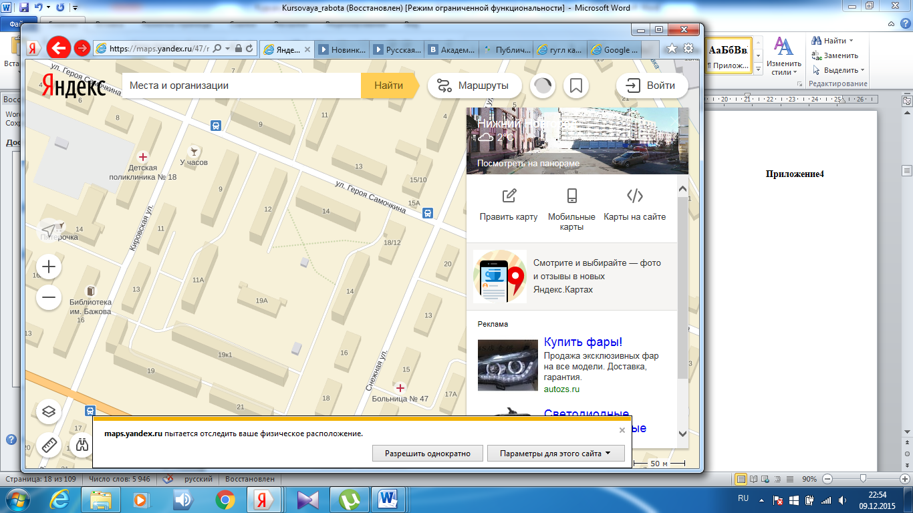913x513 pixels.
Task: Locate me with the arrow geolocation button
Action: 49,230
